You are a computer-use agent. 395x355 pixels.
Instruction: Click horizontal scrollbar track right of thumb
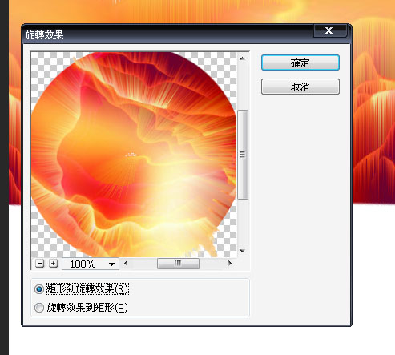tap(212, 264)
